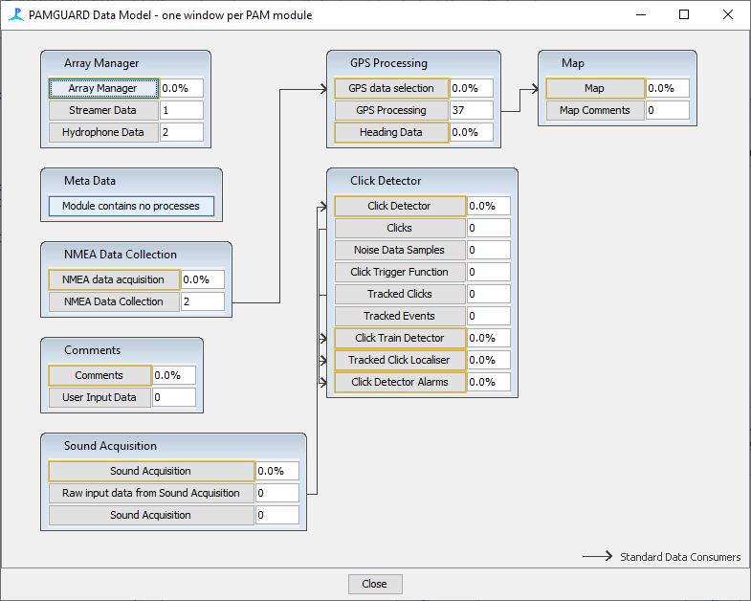Click the Map Comments button
The height and width of the screenshot is (601, 751).
click(x=595, y=110)
